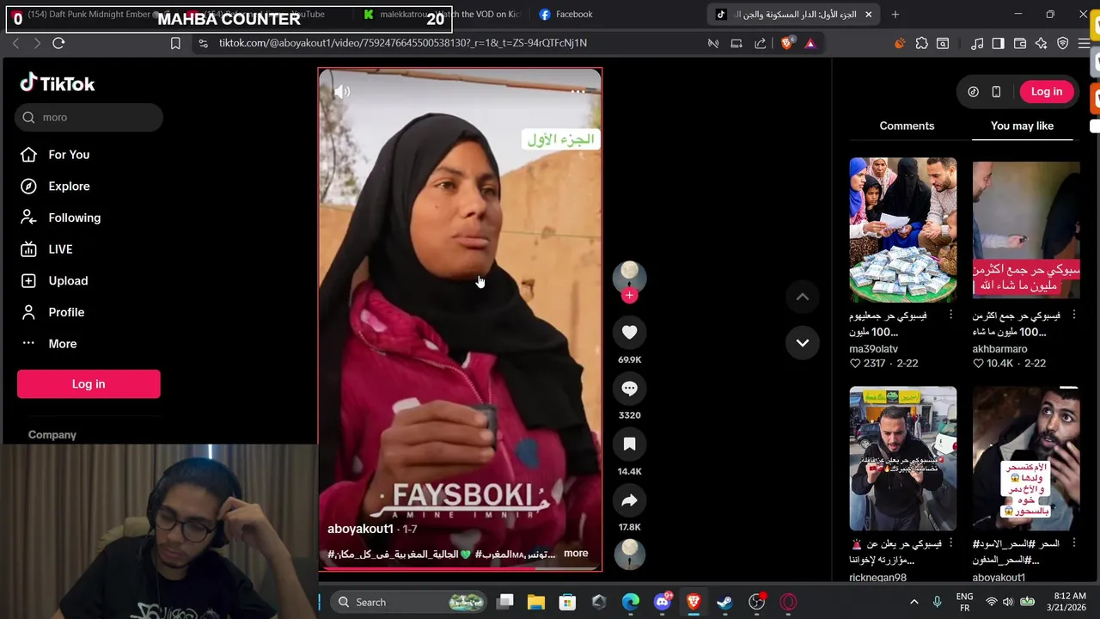Image resolution: width=1100 pixels, height=619 pixels.
Task: Click the TikTok logo
Action: tap(58, 83)
